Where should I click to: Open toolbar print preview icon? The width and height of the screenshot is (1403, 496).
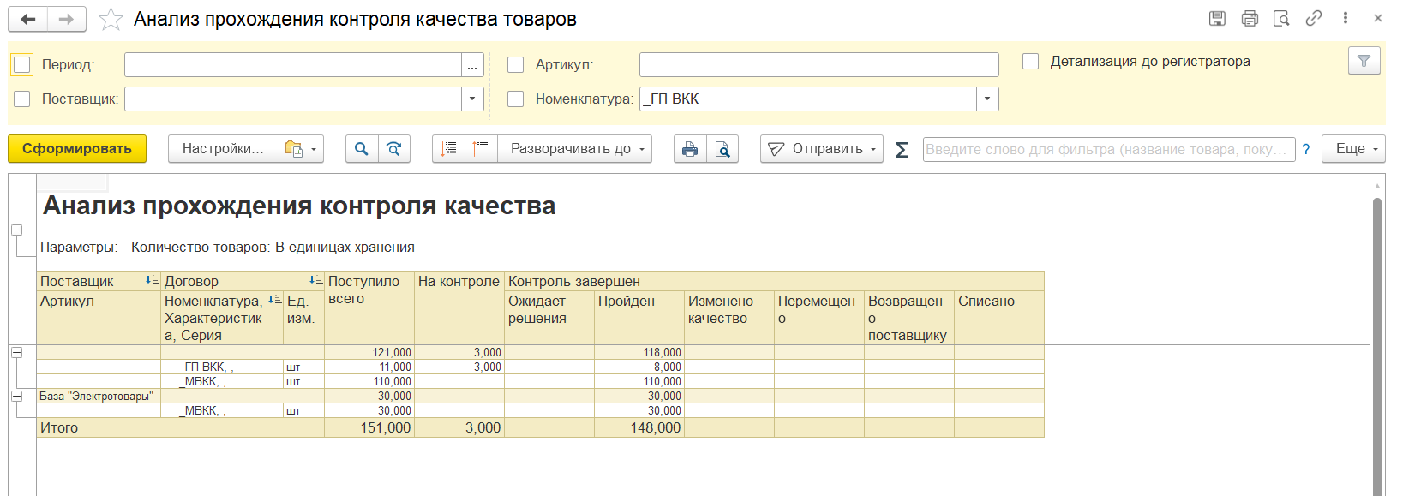point(722,149)
